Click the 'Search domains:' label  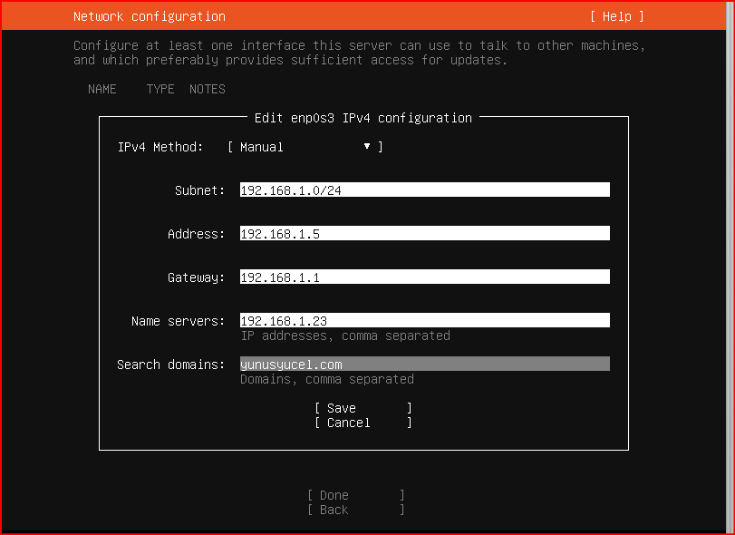click(171, 365)
